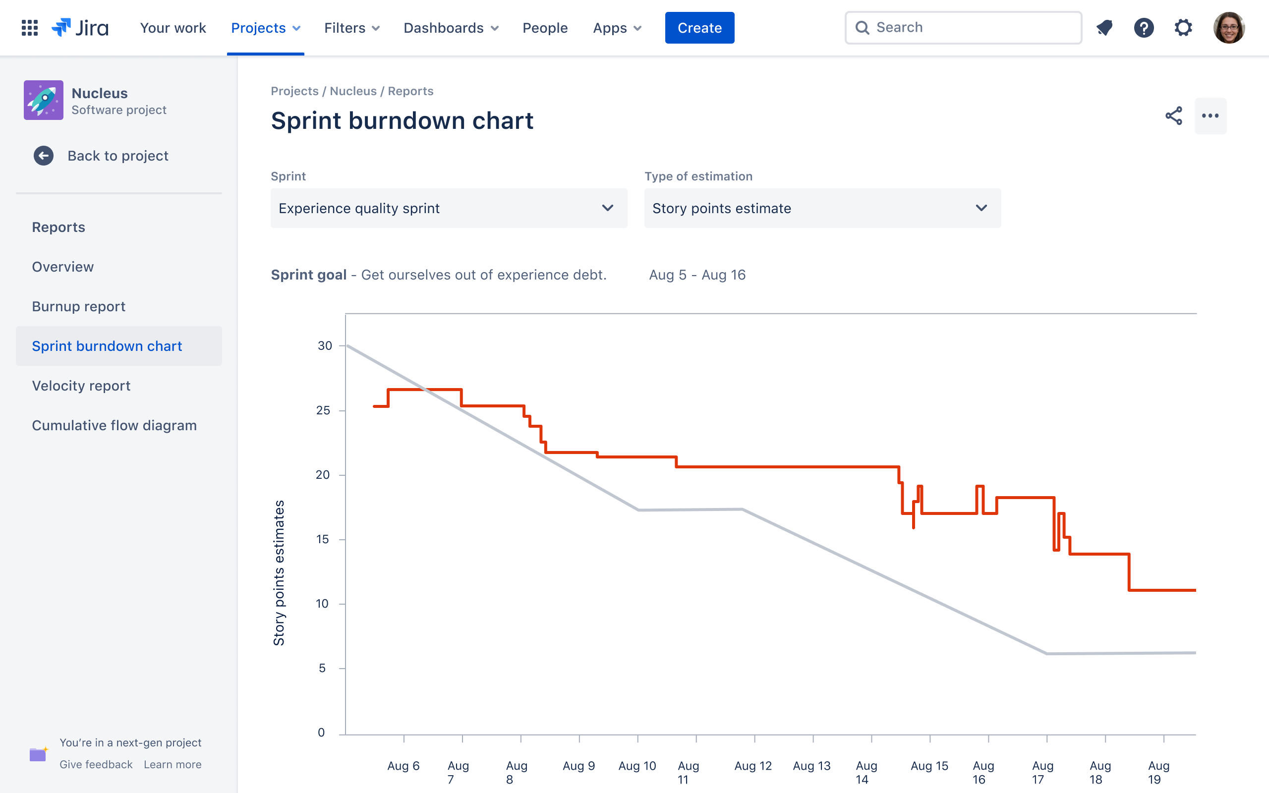Click the next-gen project folder icon

coord(38,754)
